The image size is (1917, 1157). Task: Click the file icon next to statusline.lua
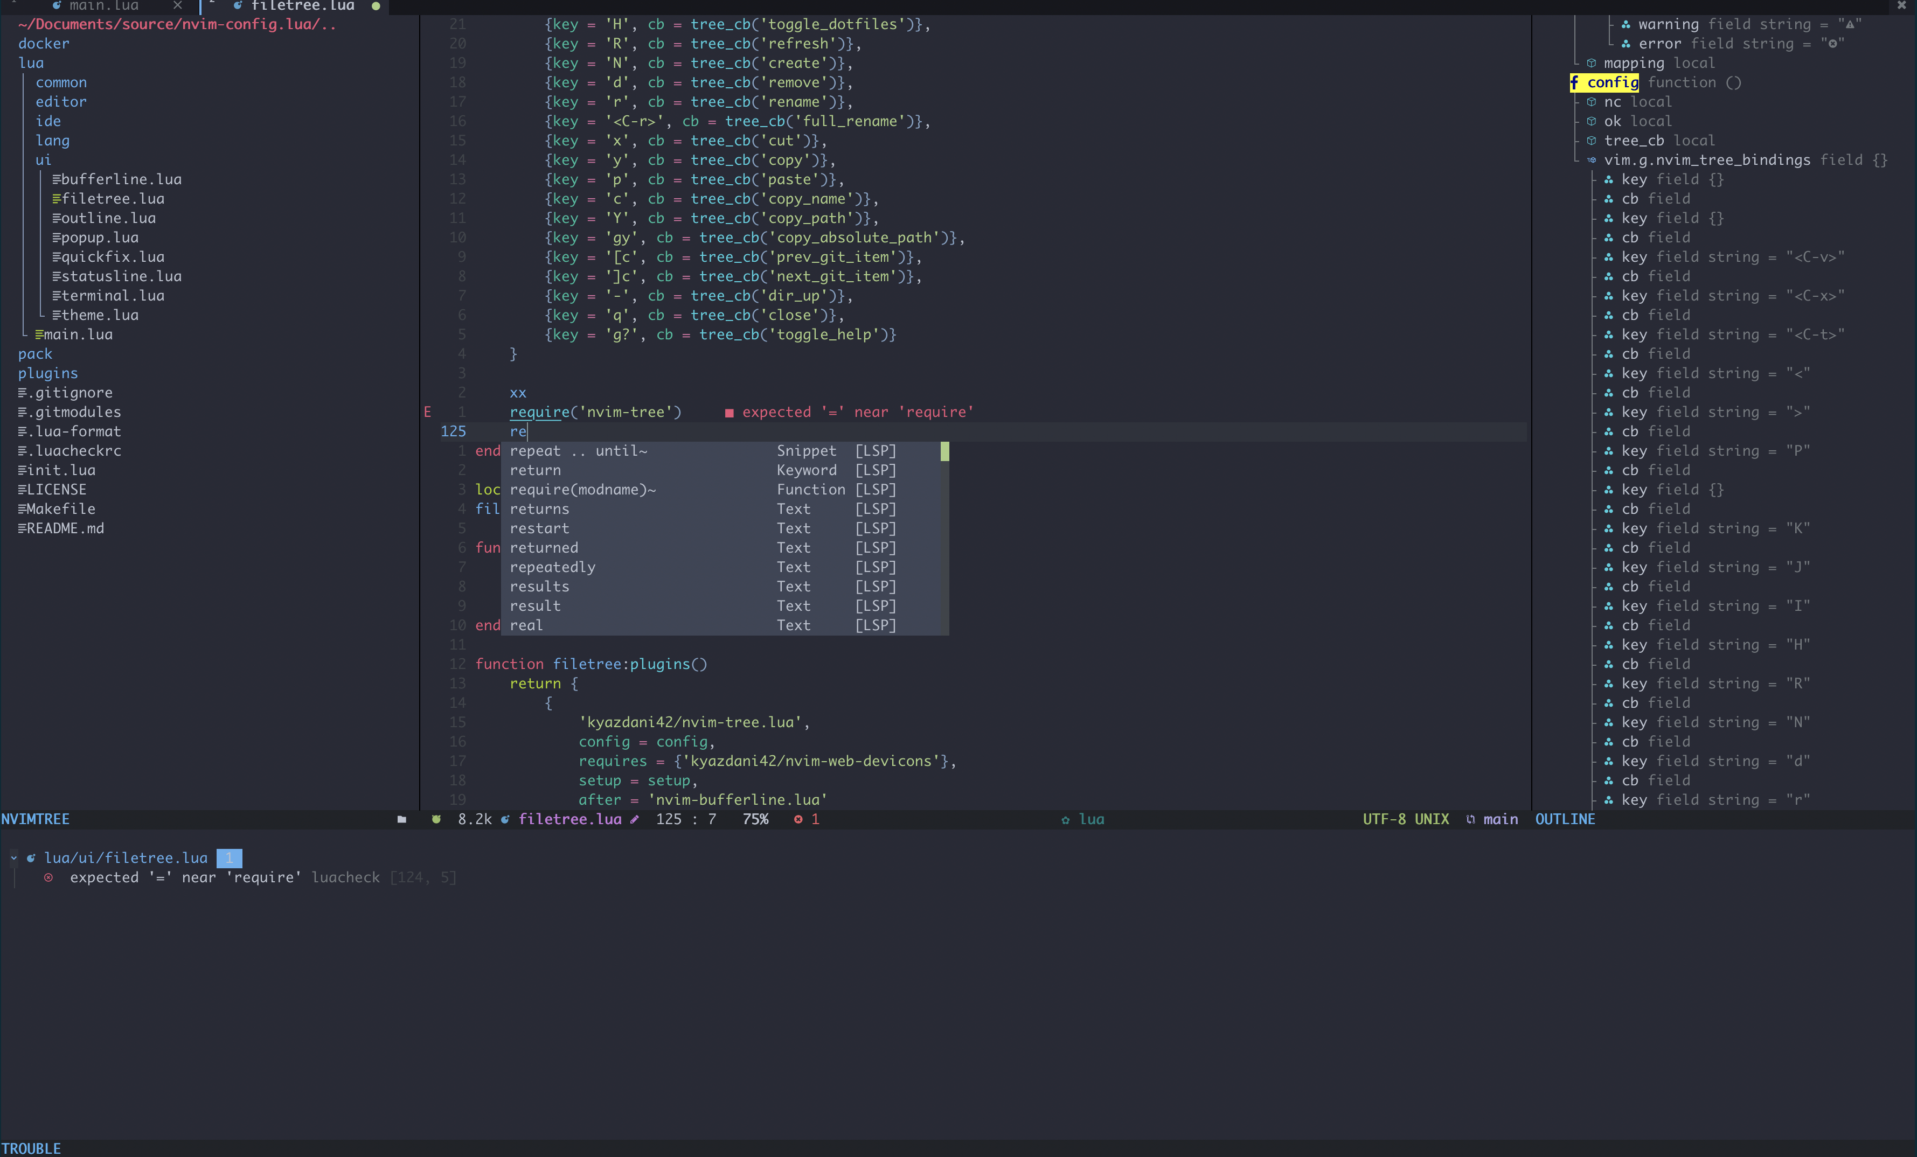point(56,277)
